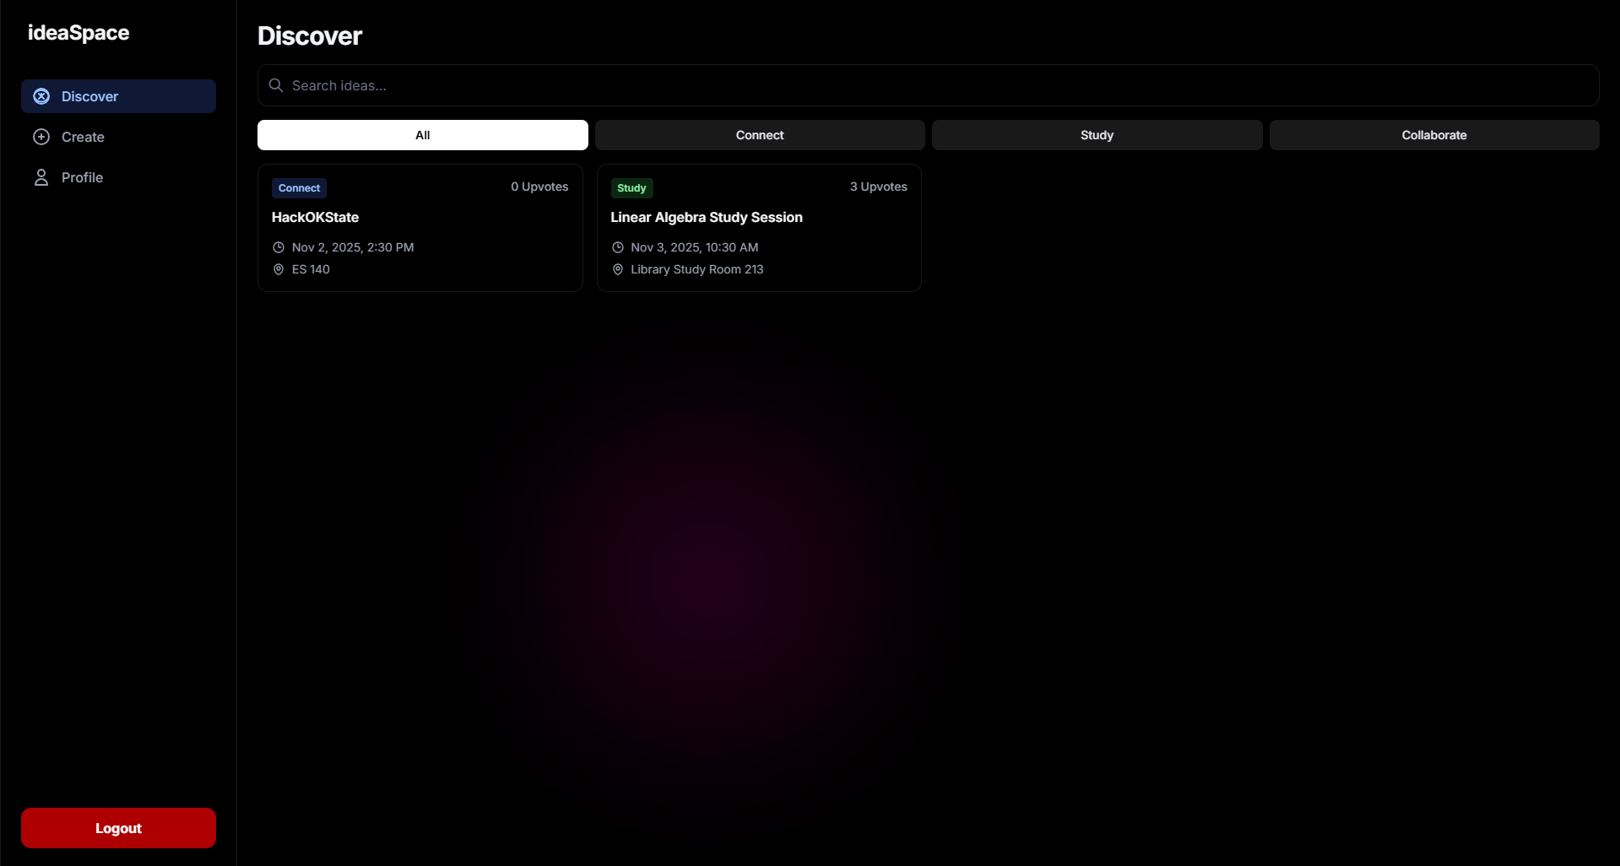The height and width of the screenshot is (866, 1620).
Task: Focus the Search ideas input field
Action: point(929,85)
